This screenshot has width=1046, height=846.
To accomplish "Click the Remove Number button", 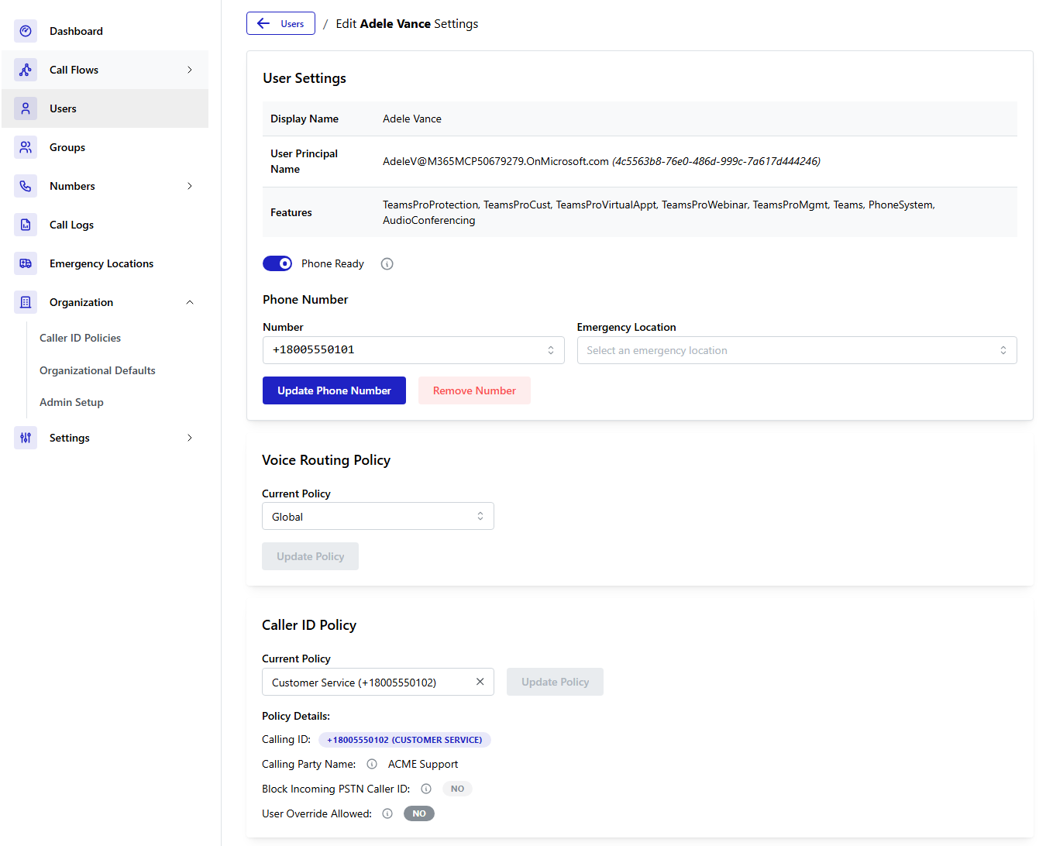I will (474, 390).
